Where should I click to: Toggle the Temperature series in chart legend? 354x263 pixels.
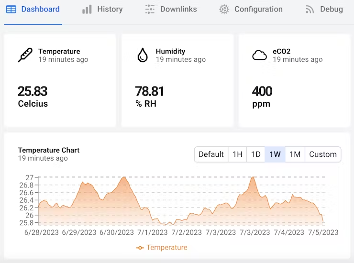pyautogui.click(x=162, y=247)
